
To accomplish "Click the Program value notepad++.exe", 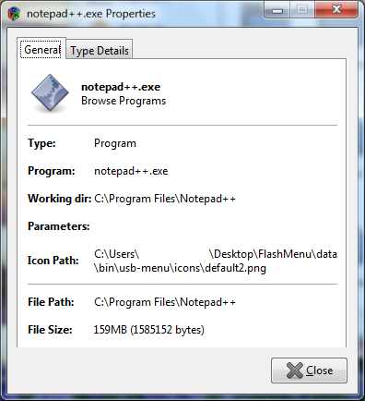I will coord(131,171).
